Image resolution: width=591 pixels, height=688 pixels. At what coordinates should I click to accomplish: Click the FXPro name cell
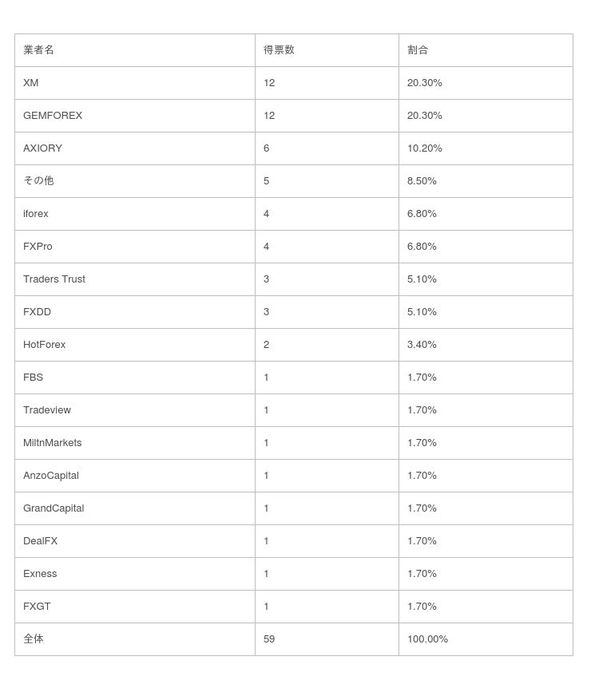point(38,246)
